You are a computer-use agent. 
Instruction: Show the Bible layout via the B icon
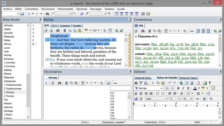[121, 14]
